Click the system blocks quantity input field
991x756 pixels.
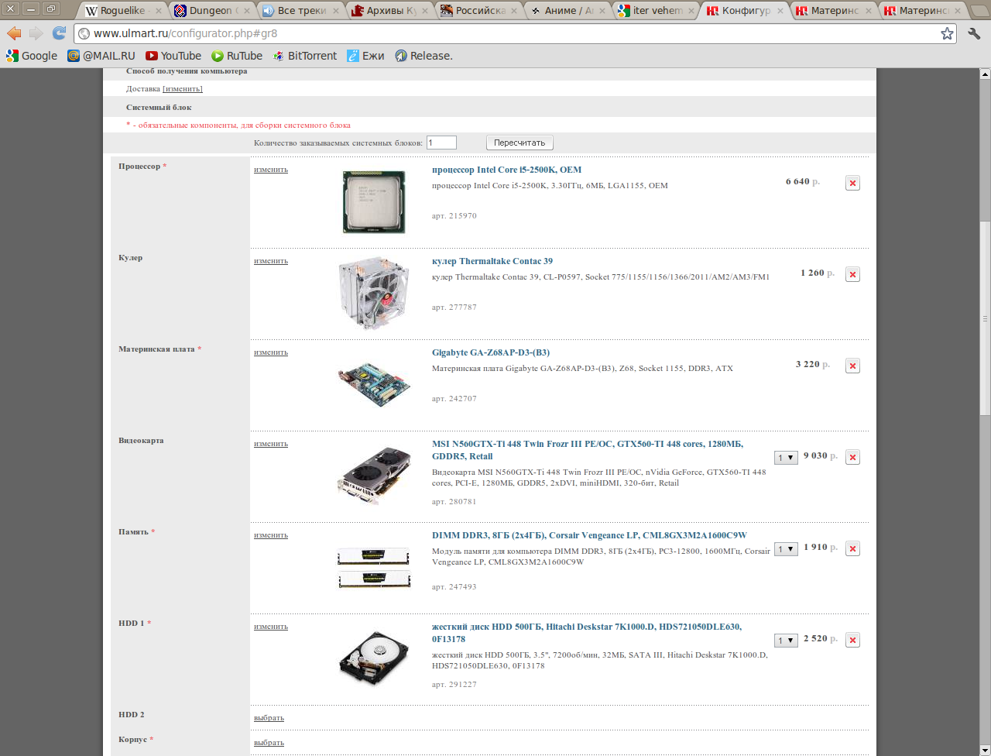(441, 143)
